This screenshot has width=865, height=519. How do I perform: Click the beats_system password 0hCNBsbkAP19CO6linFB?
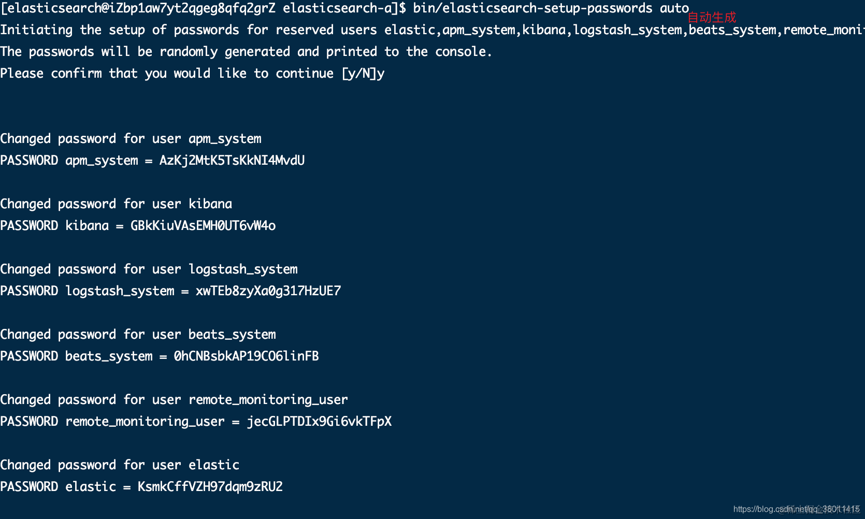[x=246, y=356]
